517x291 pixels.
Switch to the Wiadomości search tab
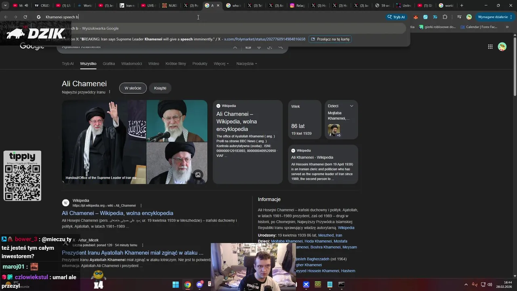[131, 63]
